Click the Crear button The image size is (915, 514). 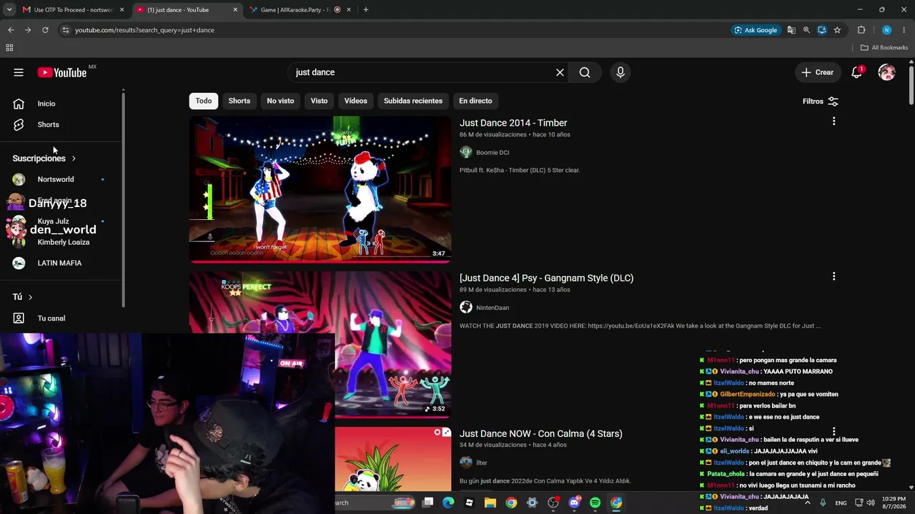[x=818, y=72]
